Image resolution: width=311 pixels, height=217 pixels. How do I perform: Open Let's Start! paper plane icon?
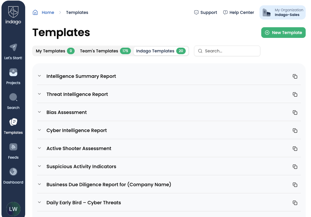[13, 47]
